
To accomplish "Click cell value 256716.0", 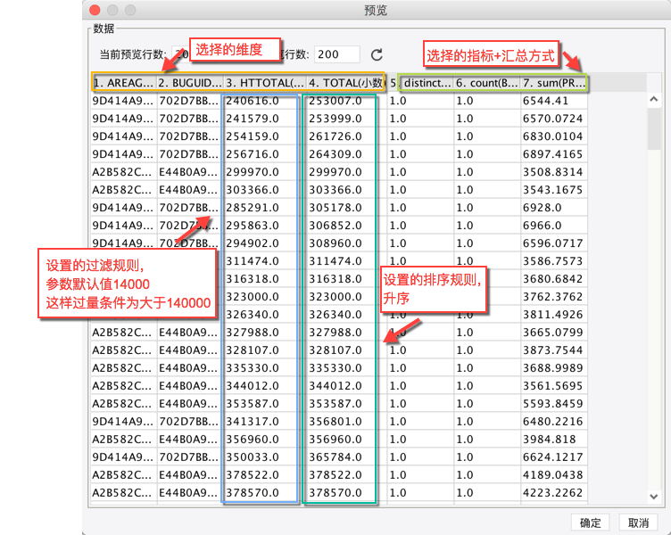I will 253,154.
